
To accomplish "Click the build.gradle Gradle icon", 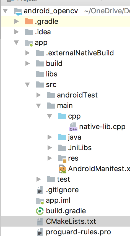I will (40, 211).
